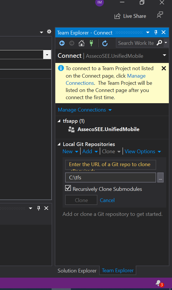The image size is (172, 290).
Task: Open the notifications bell in the status bar
Action: point(159,283)
